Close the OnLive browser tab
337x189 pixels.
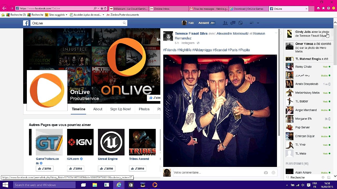[306, 9]
